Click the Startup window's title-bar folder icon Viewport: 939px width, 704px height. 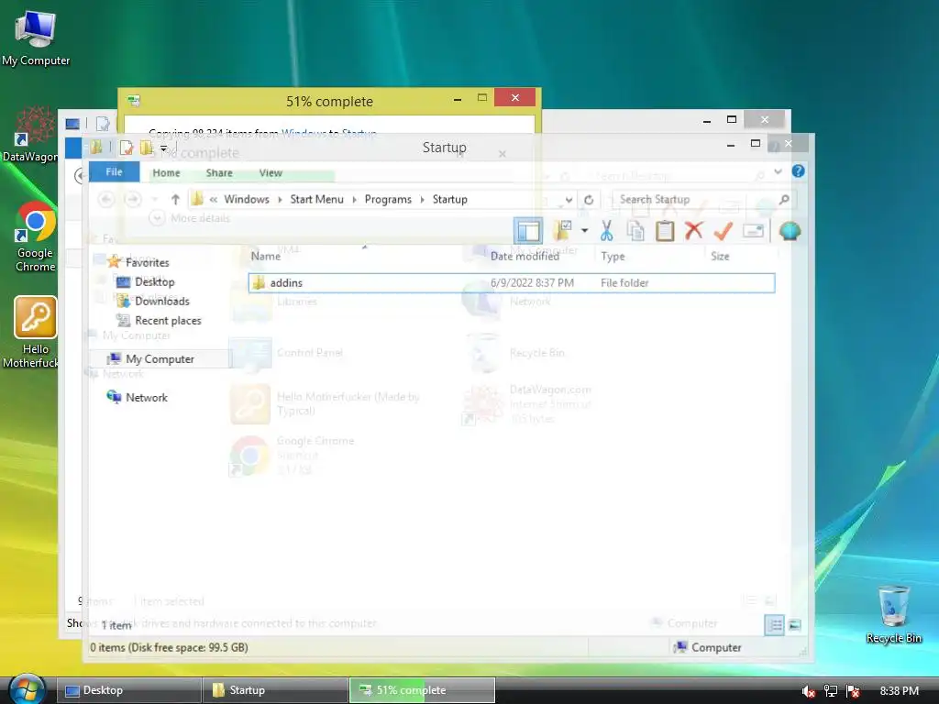pyautogui.click(x=95, y=148)
